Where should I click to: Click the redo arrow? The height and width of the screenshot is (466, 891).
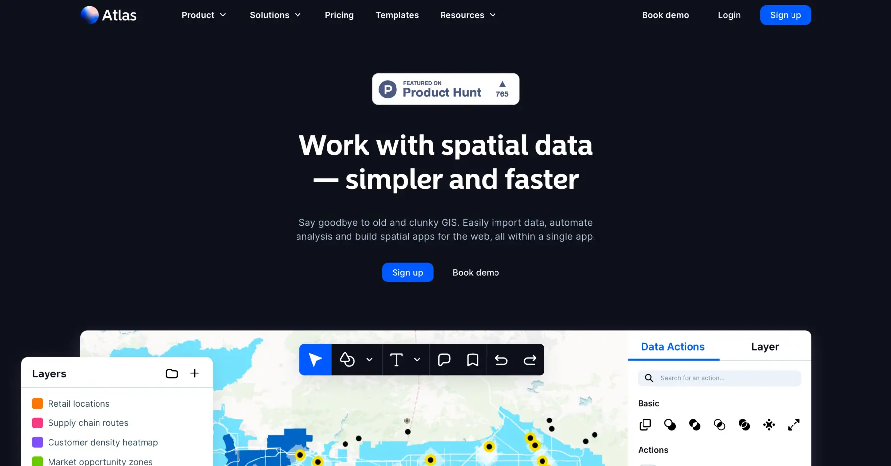tap(530, 360)
